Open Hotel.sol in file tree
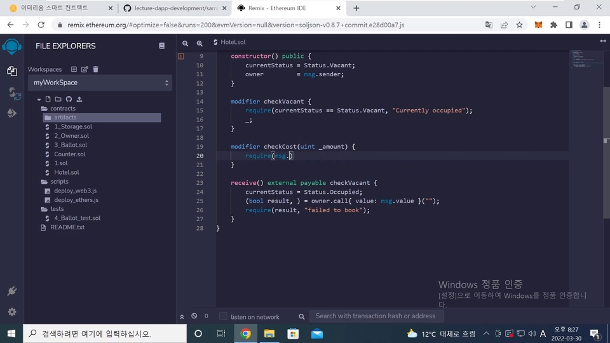The width and height of the screenshot is (610, 343). point(67,172)
